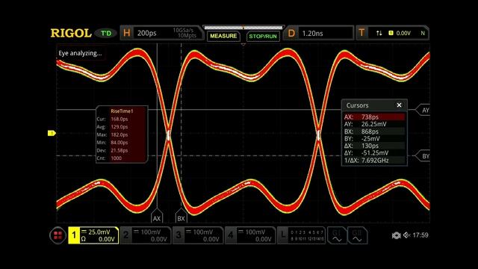This screenshot has width=478, height=269.
Task: Open the 0.00V trigger level setting
Action: [x=403, y=33]
